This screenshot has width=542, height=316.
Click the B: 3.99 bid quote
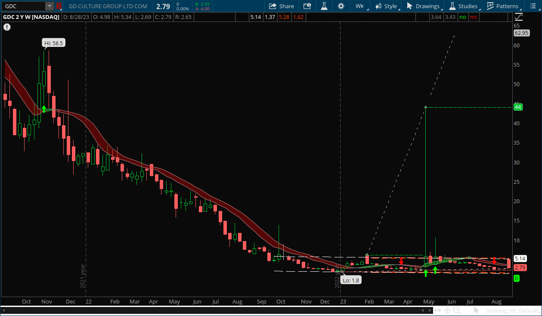tap(202, 4)
